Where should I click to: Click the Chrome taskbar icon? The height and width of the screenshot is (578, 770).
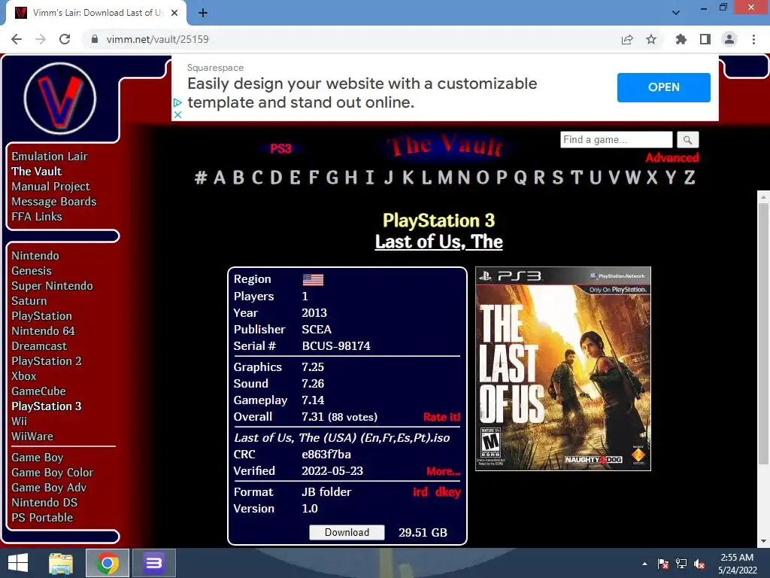(x=108, y=563)
